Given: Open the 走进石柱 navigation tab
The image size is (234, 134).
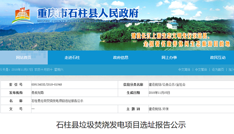Looking at the screenshot, I should pos(72,57).
